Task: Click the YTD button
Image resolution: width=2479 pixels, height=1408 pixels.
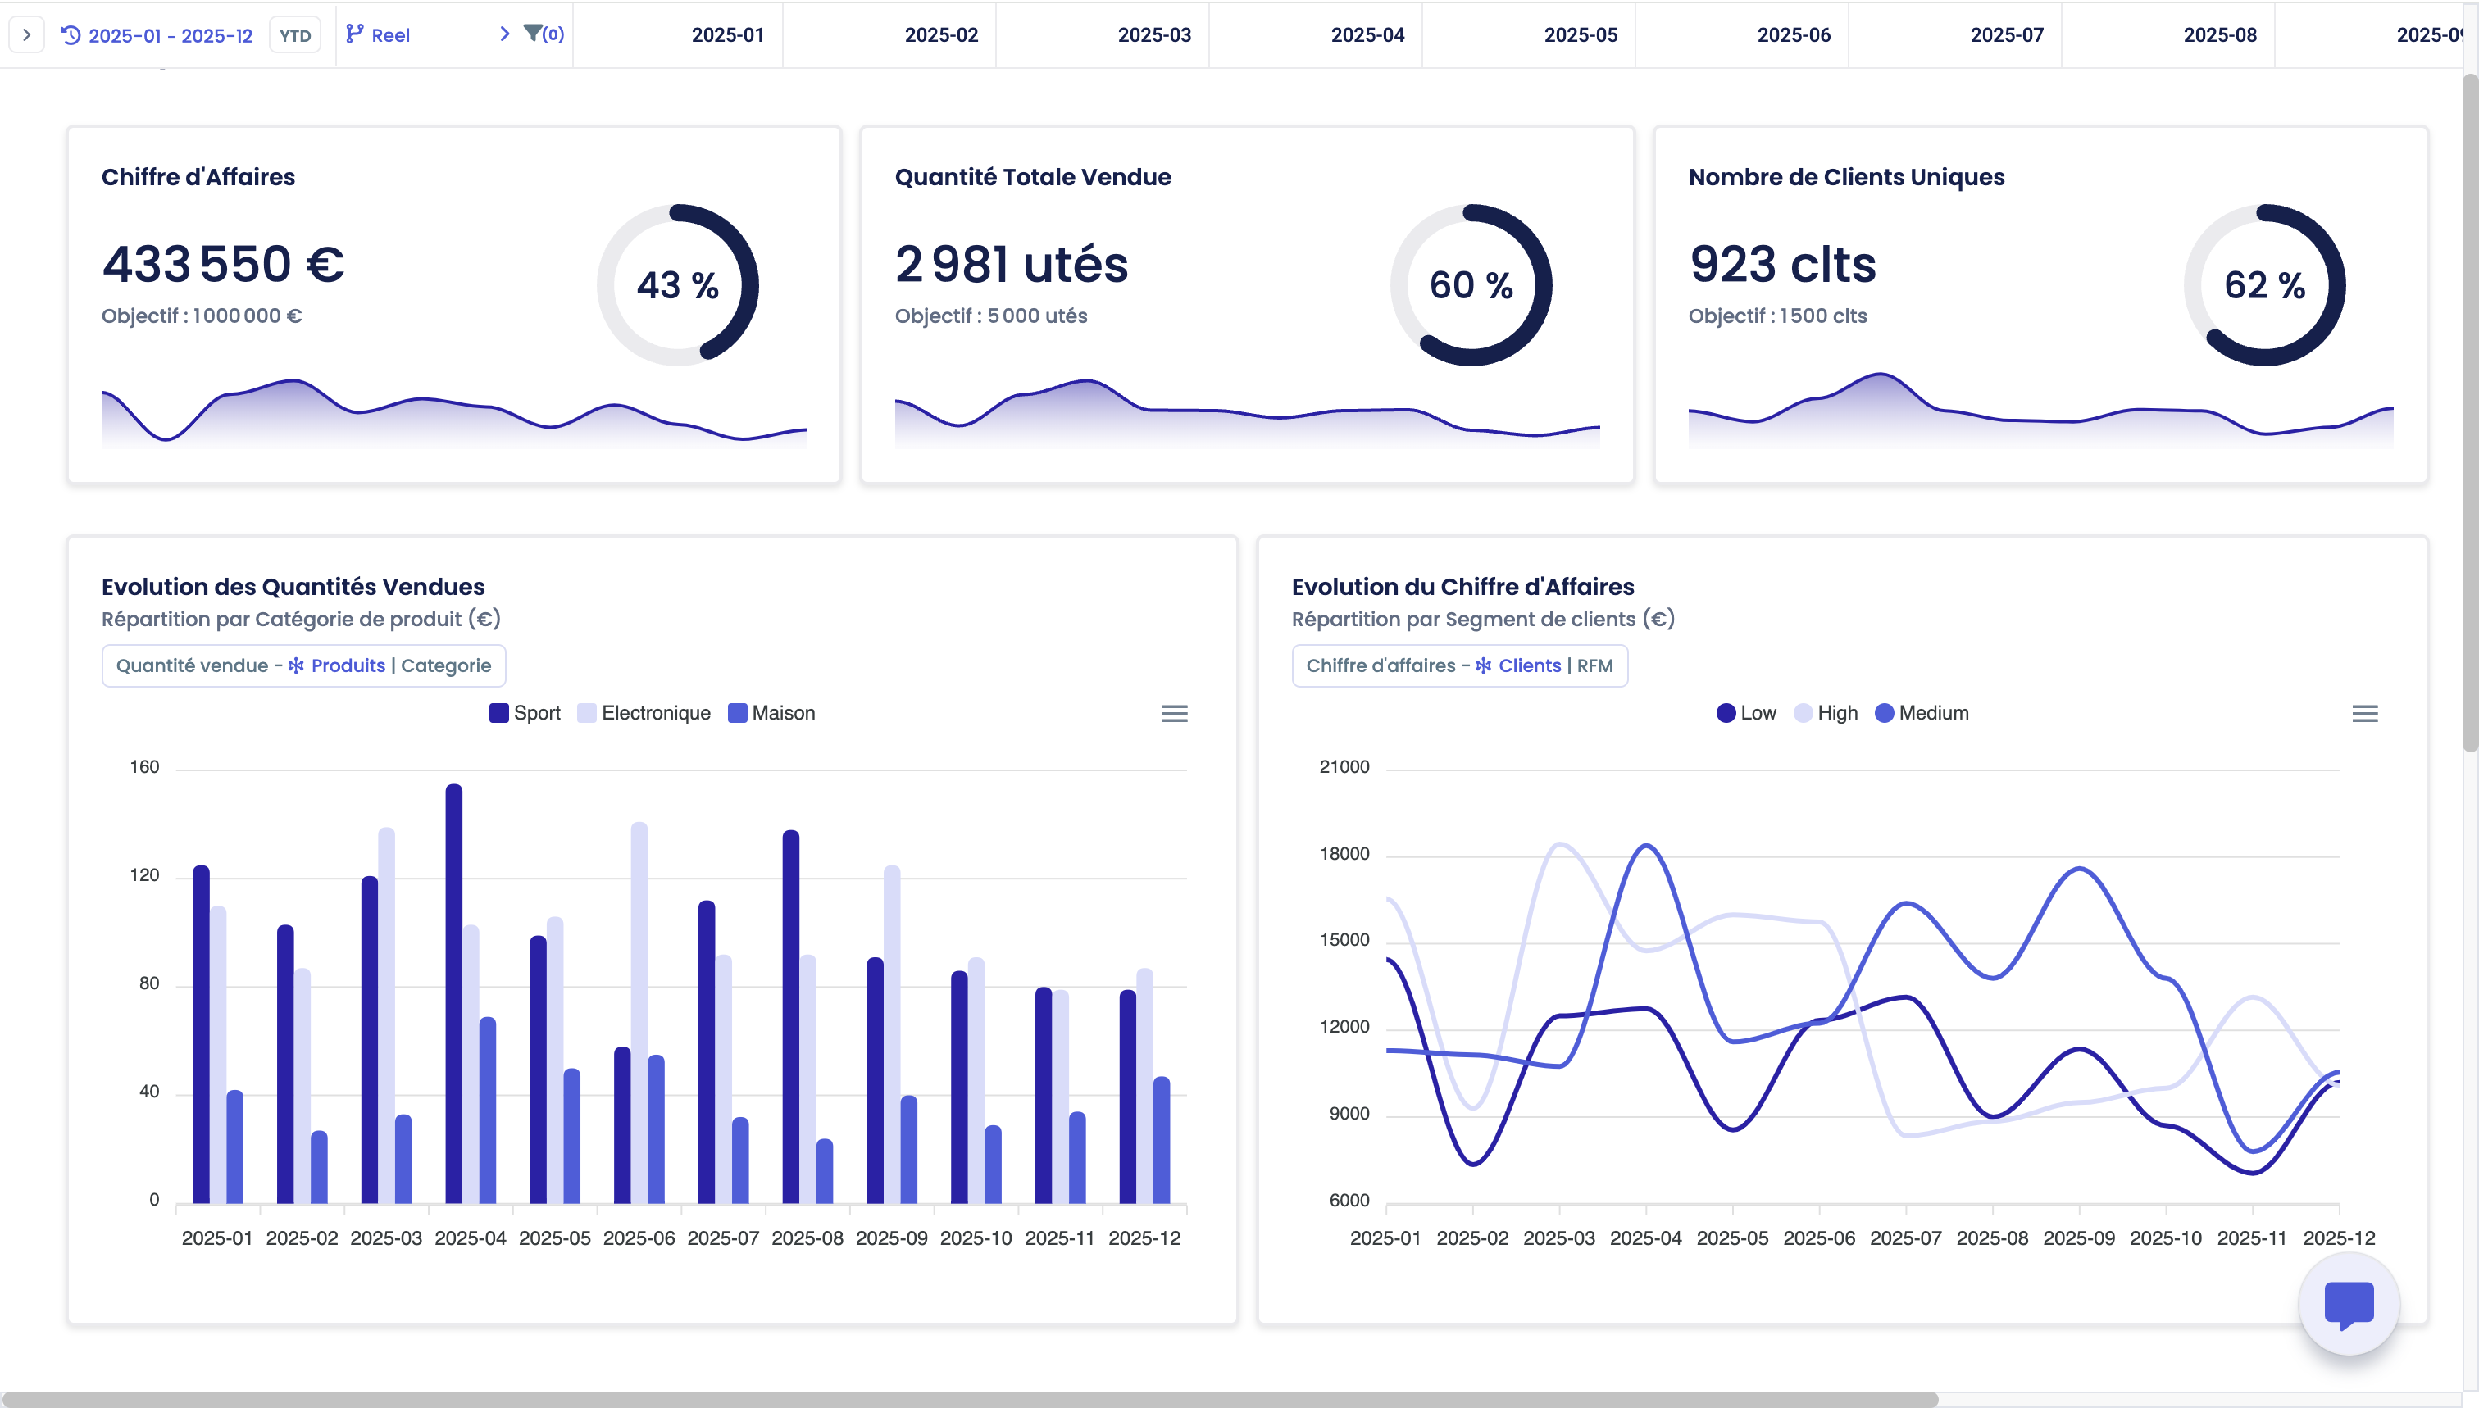Action: [295, 36]
